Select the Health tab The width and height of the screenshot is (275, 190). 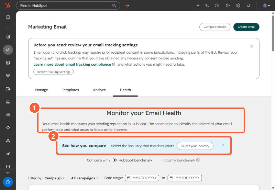(x=125, y=90)
